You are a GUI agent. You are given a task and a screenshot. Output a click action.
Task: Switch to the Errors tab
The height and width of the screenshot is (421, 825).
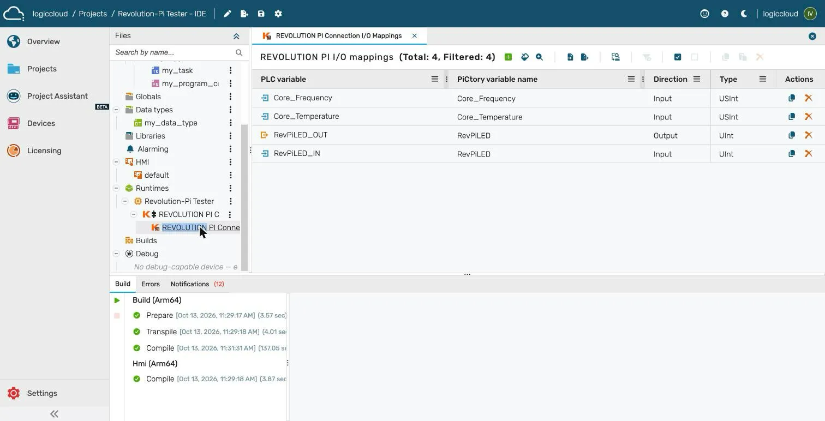click(x=151, y=284)
